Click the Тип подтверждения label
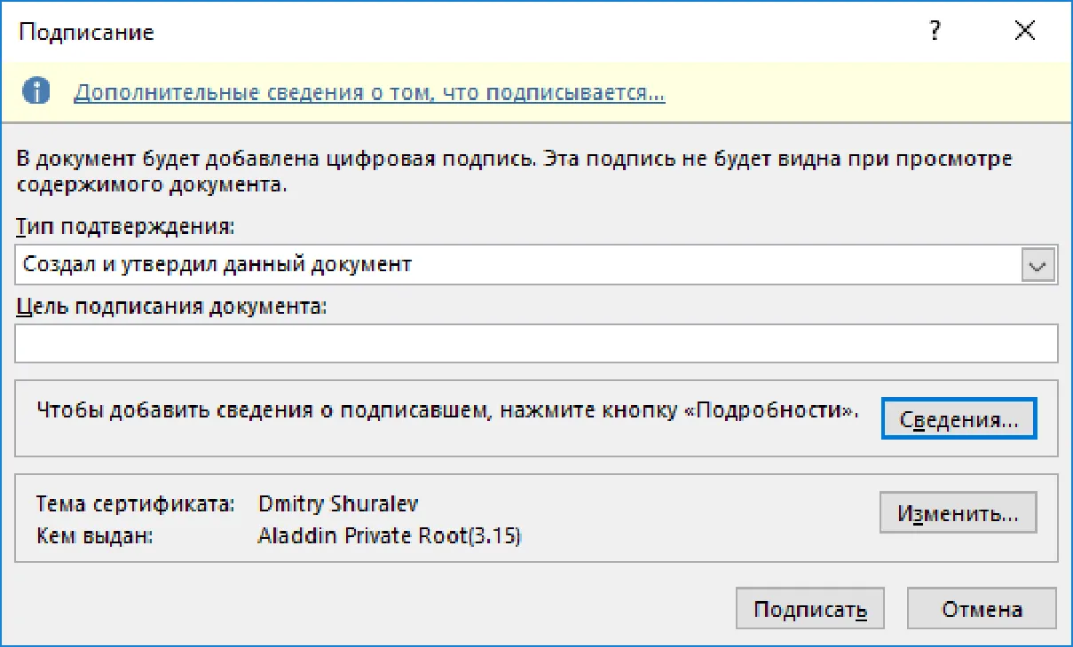1073x647 pixels. (125, 227)
